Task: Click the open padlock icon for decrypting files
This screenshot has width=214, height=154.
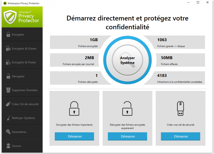Action: point(127,108)
